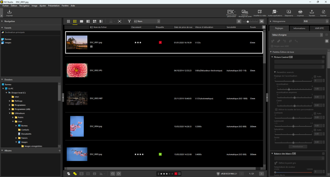Rotate image counterclockwise in bottom toolbar
The image size is (330, 177).
click(113, 174)
